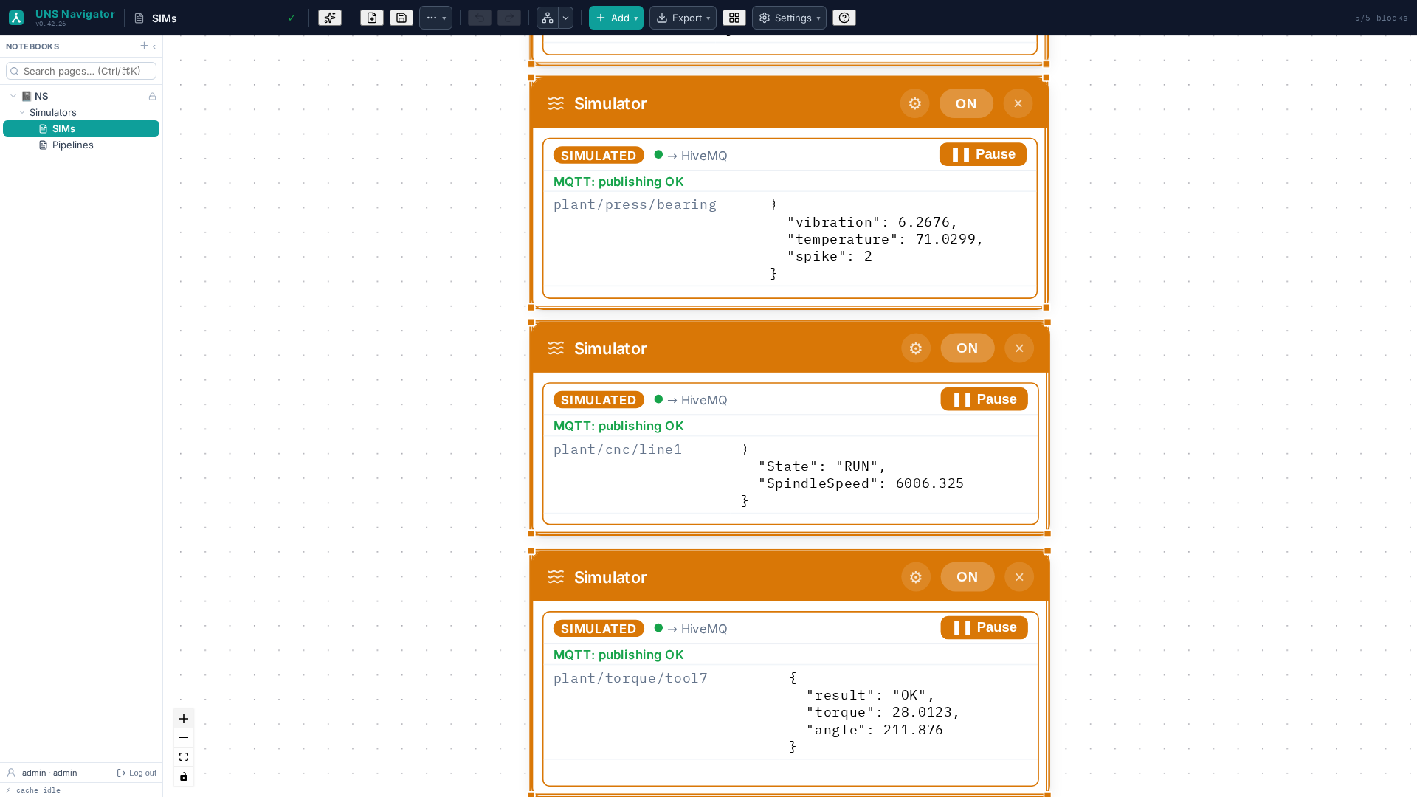Click the grid view icon
The image size is (1417, 797).
(x=734, y=18)
